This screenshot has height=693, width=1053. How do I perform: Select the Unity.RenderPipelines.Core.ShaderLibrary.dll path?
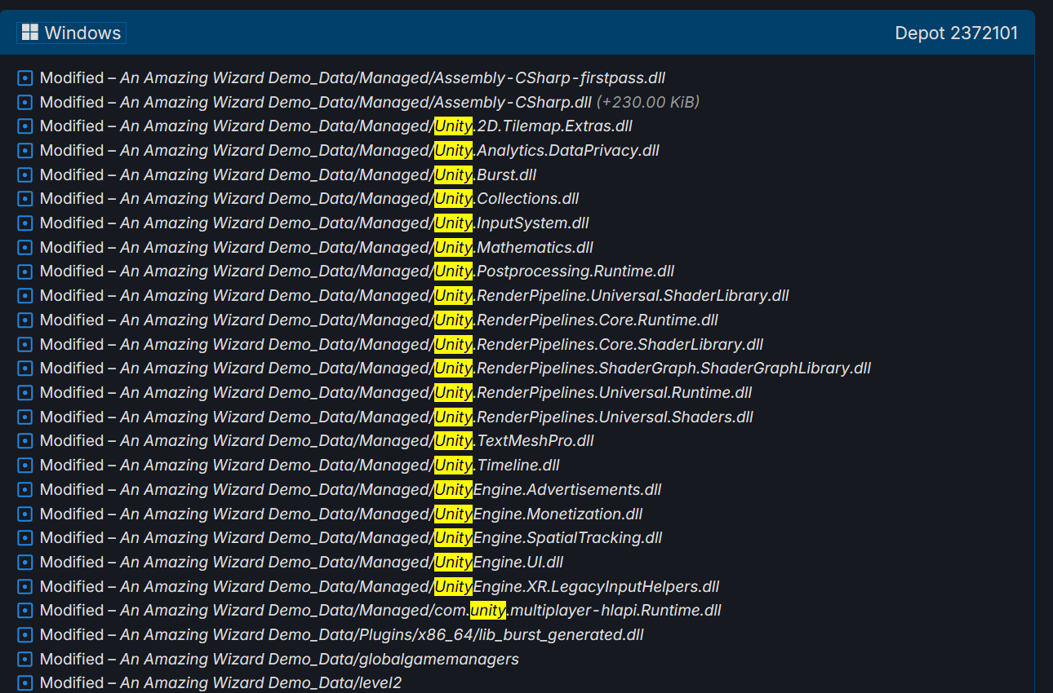coord(442,345)
